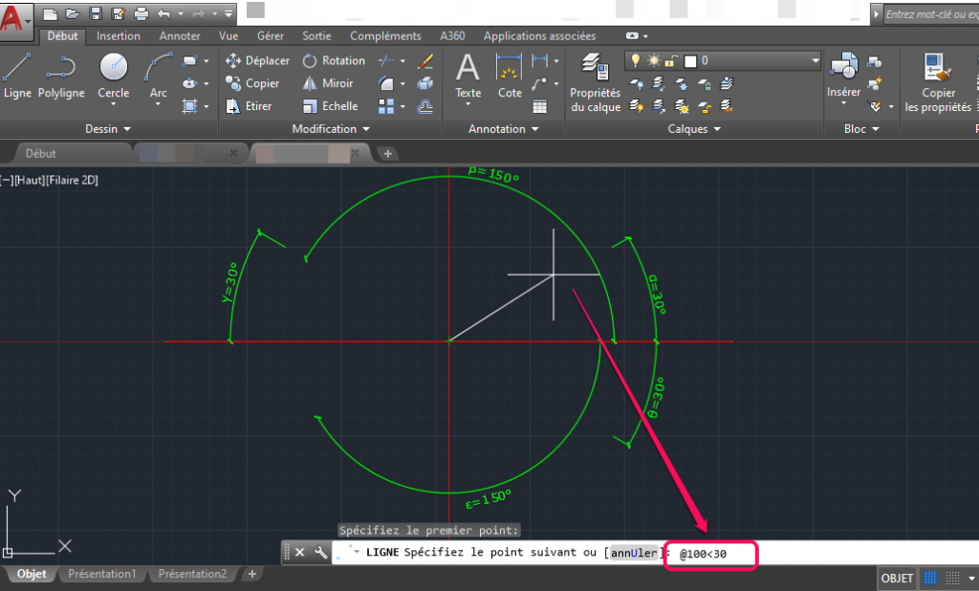Expand the Modification panel

tap(331, 129)
